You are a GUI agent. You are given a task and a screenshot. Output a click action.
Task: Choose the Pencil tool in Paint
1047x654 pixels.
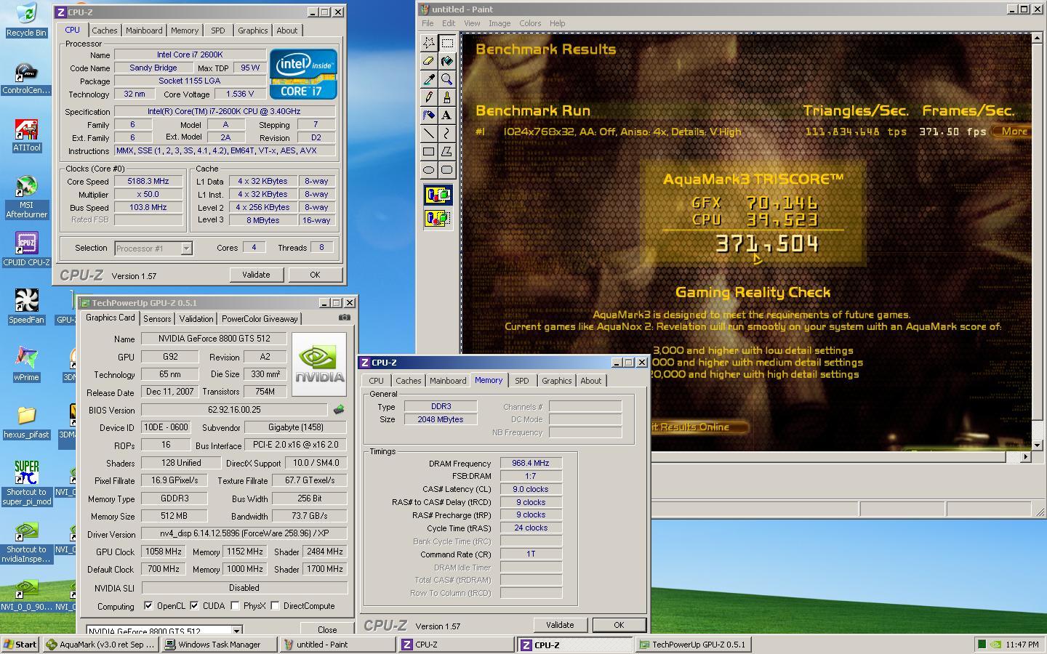(x=429, y=97)
